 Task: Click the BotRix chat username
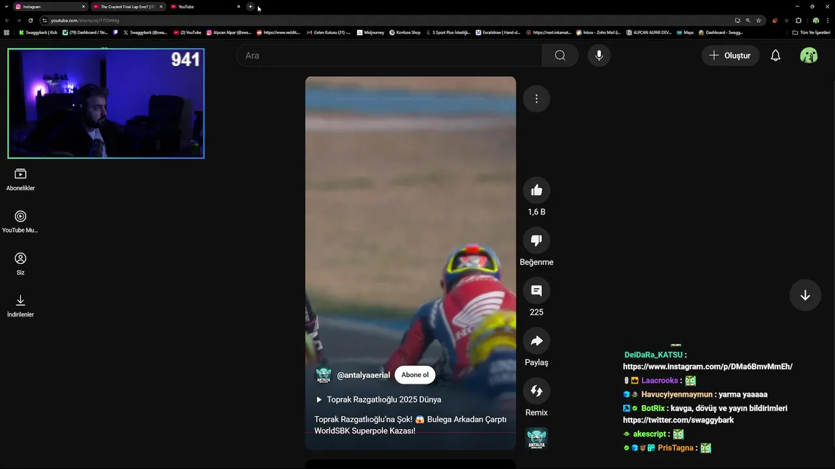coord(653,408)
